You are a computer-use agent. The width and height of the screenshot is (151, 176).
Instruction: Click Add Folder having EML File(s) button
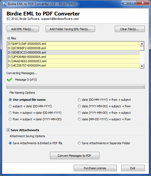pos(70,29)
